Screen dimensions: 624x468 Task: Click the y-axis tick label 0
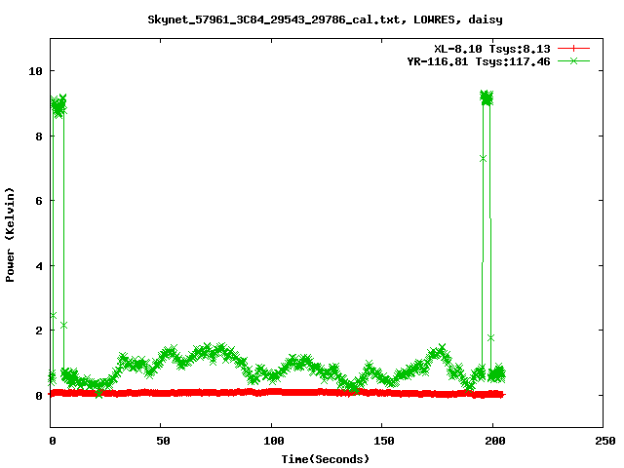[x=39, y=396]
